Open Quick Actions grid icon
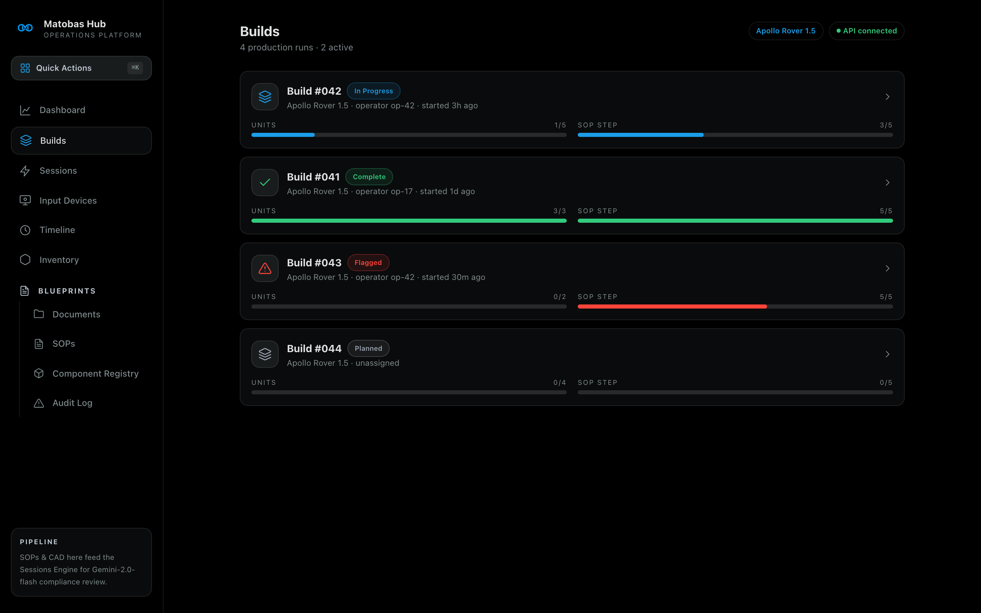 [25, 68]
